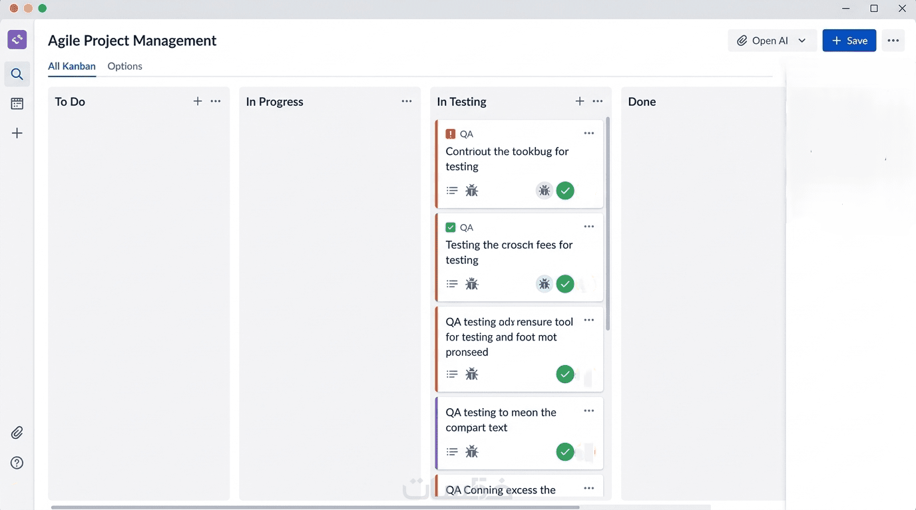
Task: Switch to the Options tab
Action: (125, 66)
